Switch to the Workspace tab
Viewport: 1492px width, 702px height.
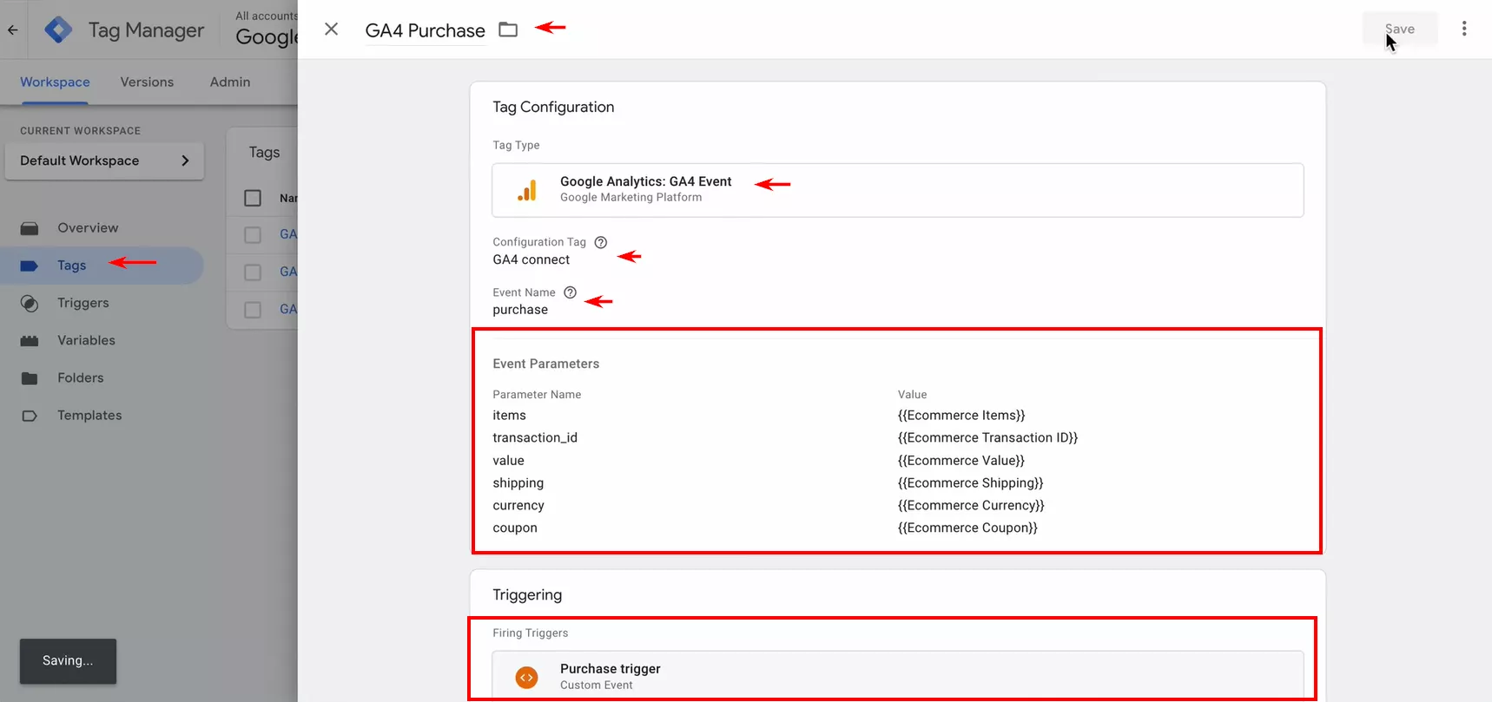point(55,82)
